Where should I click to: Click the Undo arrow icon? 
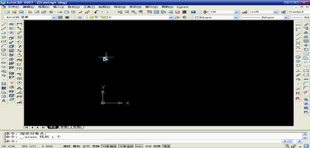96,12
